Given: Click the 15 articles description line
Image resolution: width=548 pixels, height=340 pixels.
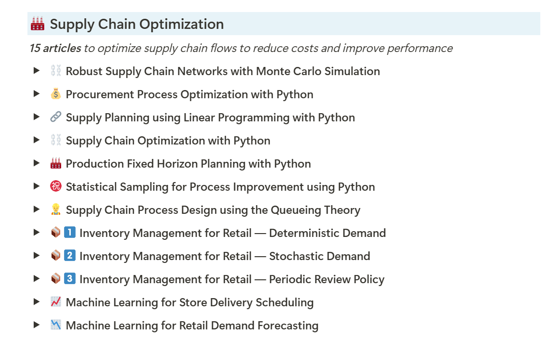Looking at the screenshot, I should [x=241, y=48].
